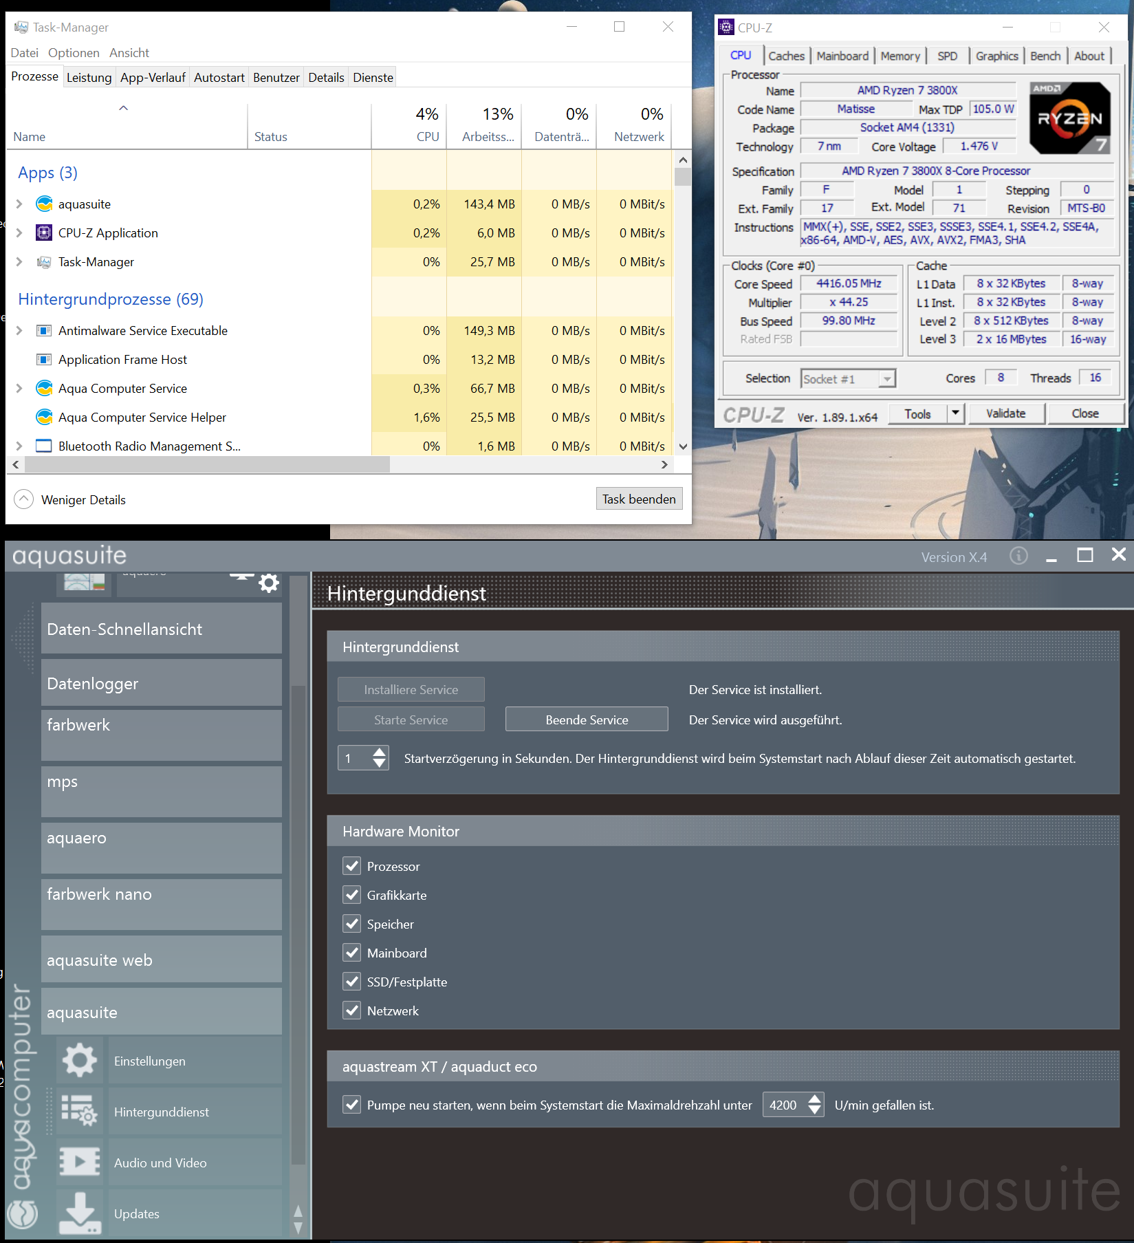Image resolution: width=1134 pixels, height=1243 pixels.
Task: Switch to the Leistung tab
Action: tap(89, 78)
